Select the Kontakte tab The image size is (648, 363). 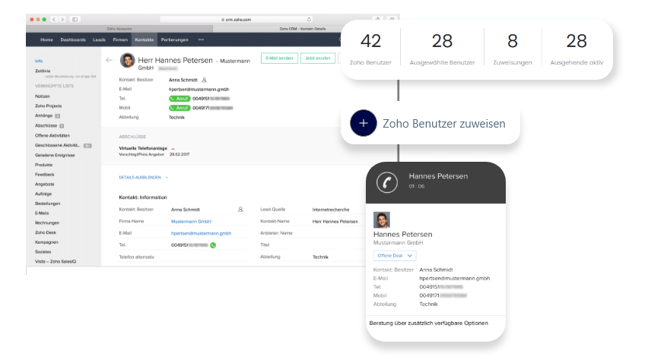[x=145, y=39]
